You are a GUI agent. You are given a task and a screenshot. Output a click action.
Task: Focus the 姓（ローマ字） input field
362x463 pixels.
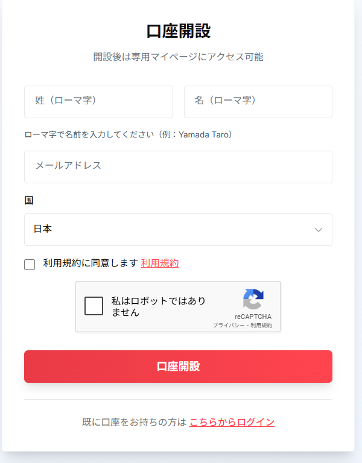98,102
